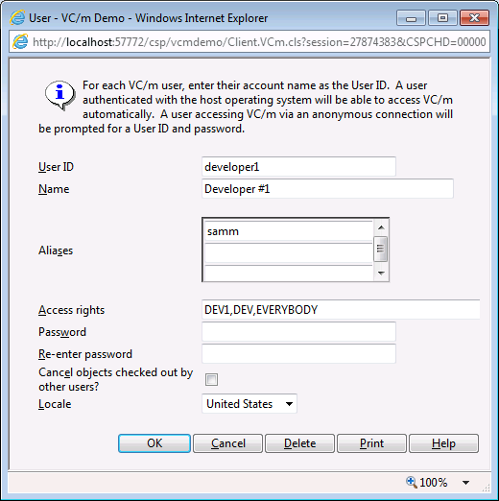
Task: Click the Internet Explorer icon in title bar
Action: coord(17,17)
